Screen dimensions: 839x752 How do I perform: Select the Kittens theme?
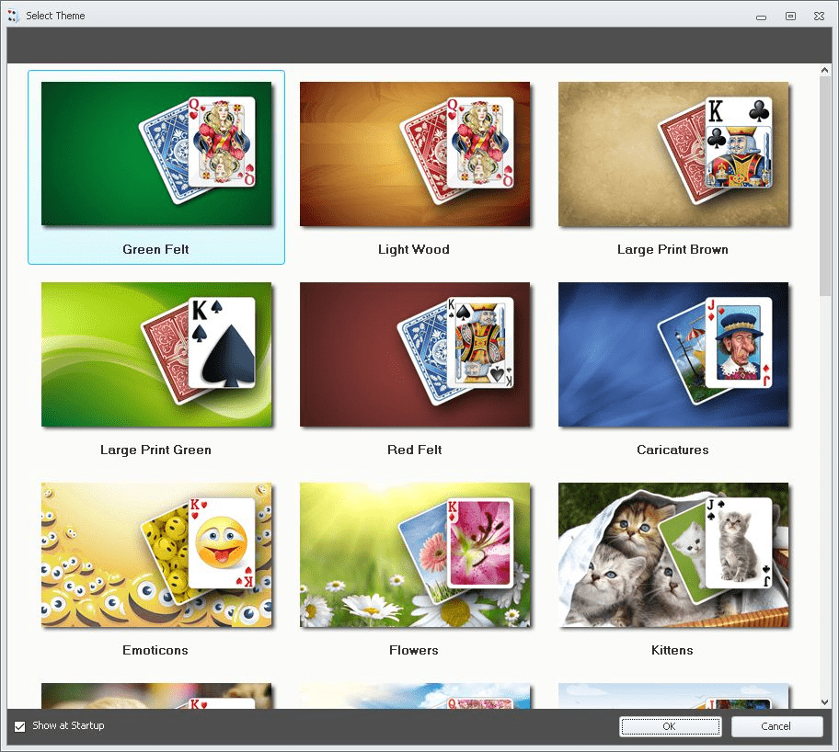click(x=672, y=554)
